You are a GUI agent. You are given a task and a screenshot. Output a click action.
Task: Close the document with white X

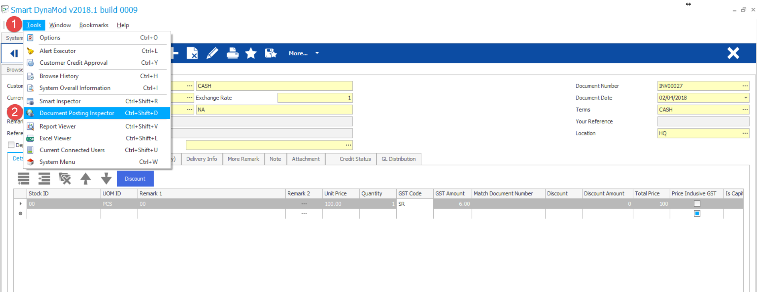(x=733, y=53)
